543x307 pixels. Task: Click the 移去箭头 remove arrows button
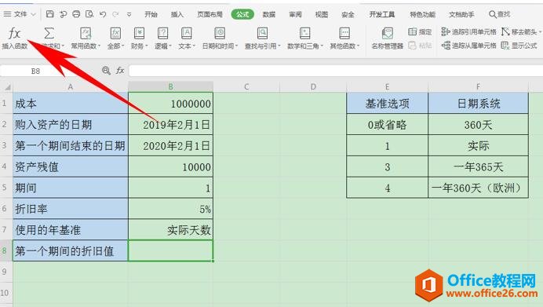click(x=521, y=32)
